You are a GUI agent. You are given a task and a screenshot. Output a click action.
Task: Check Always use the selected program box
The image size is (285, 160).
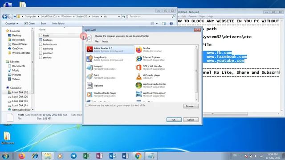click(87, 105)
